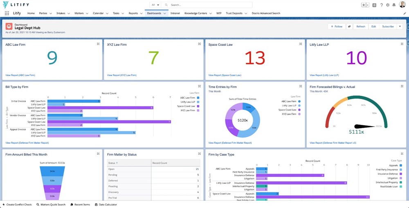The width and height of the screenshot is (409, 208).
Task: Open View Report (Defense Firm Matter Report v3)
Action: (x=333, y=143)
